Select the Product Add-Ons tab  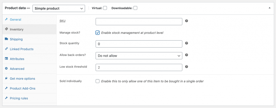[x=29, y=88]
